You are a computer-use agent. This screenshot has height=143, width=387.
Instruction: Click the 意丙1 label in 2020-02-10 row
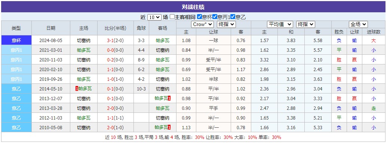point(16,70)
